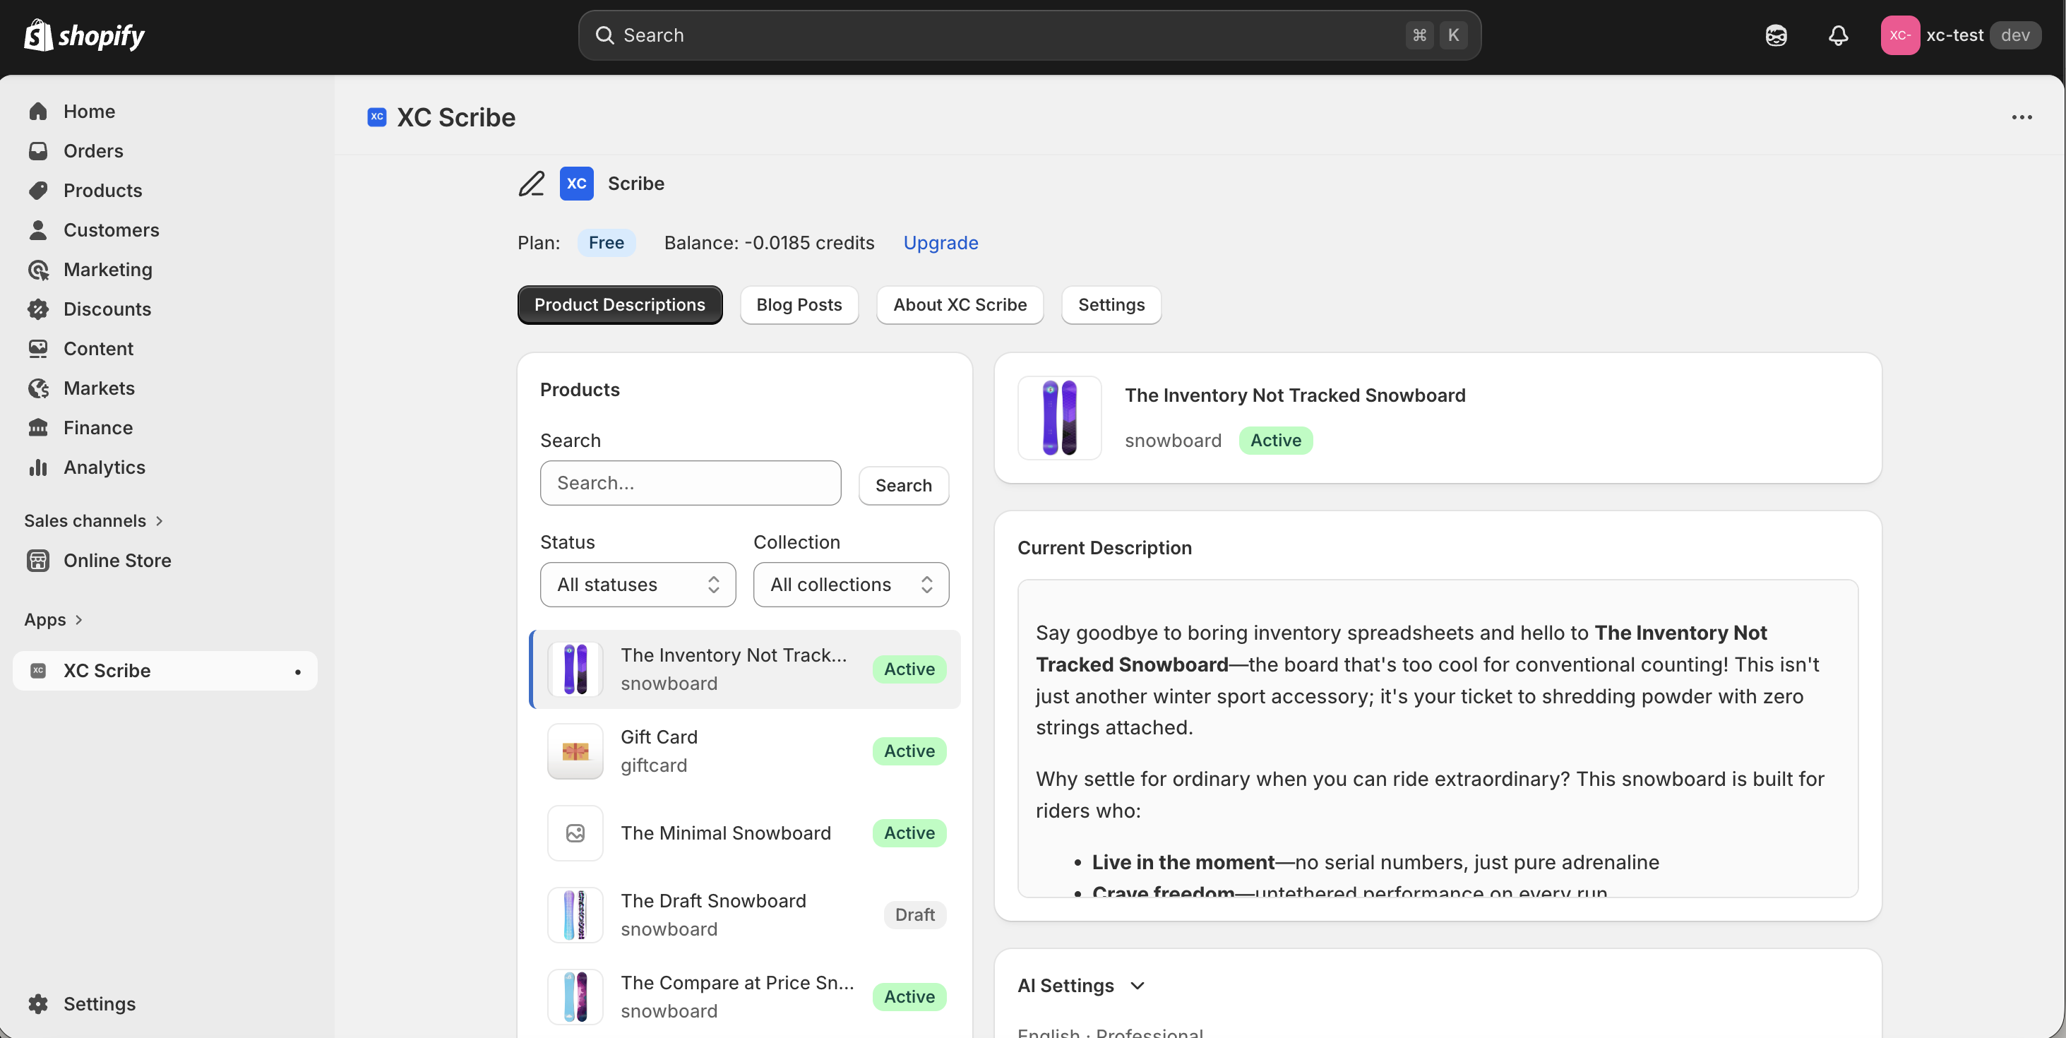Click the product Search... input field
Viewport: 2066px width, 1038px height.
pyautogui.click(x=690, y=483)
